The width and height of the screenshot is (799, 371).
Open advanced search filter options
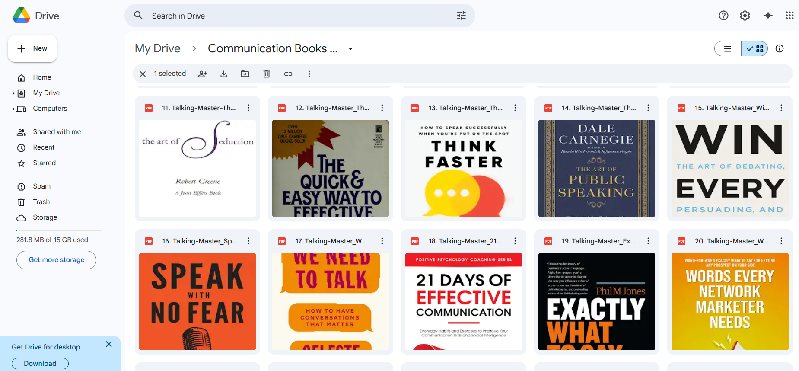[x=461, y=16]
